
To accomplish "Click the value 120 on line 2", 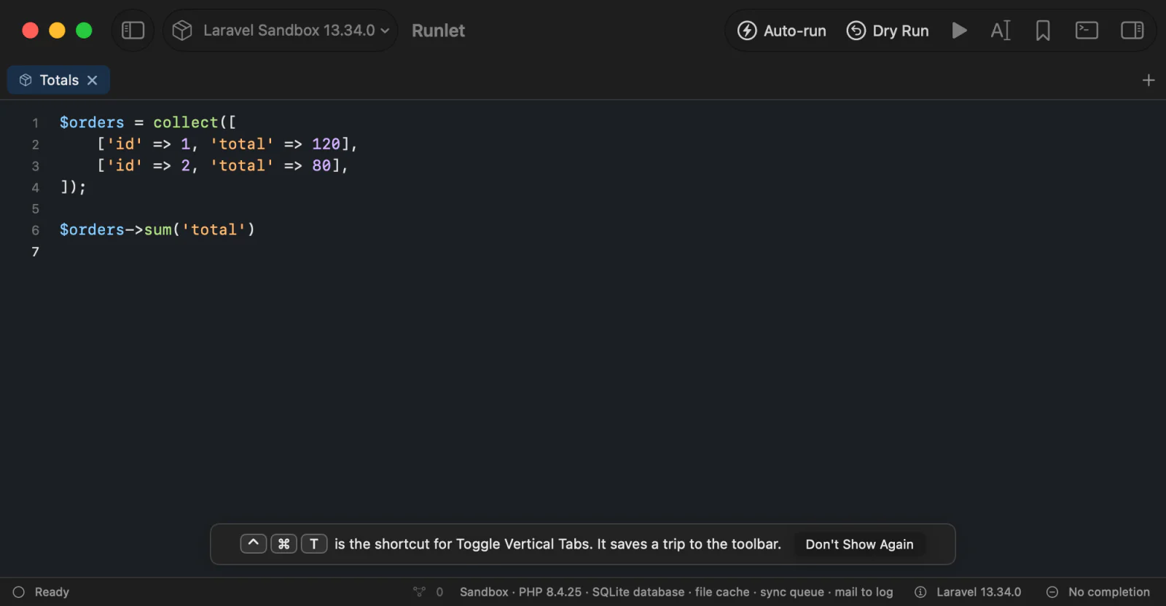I will tap(326, 144).
